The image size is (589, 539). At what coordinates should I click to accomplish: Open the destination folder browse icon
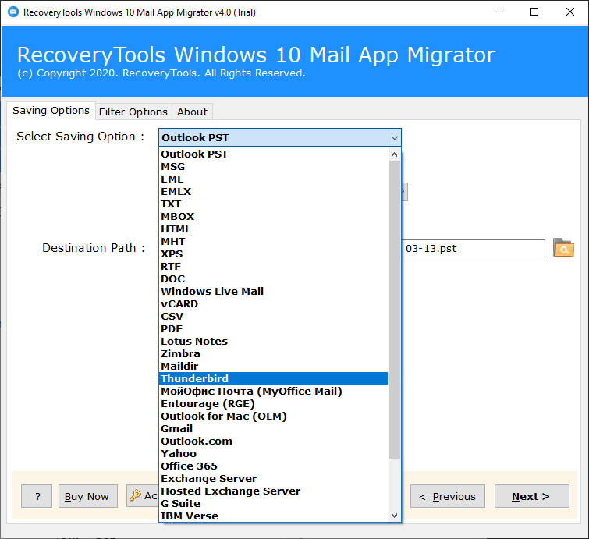(563, 248)
